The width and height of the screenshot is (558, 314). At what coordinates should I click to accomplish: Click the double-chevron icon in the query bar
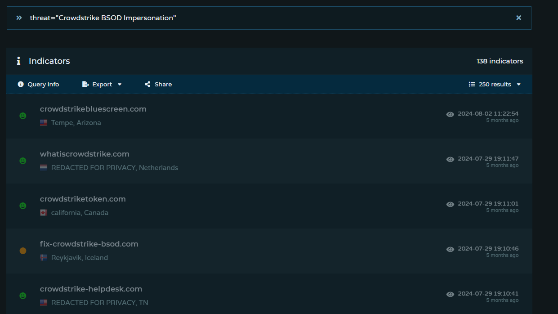(19, 18)
